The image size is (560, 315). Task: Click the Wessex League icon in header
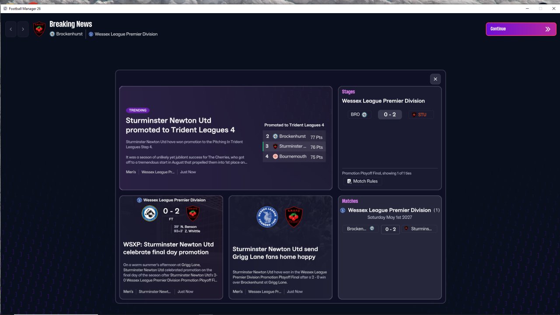91,34
